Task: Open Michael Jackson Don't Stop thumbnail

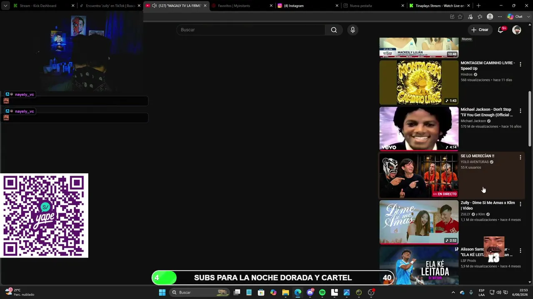Action: 419,129
